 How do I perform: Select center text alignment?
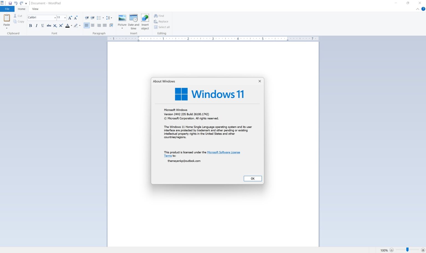[x=93, y=25]
